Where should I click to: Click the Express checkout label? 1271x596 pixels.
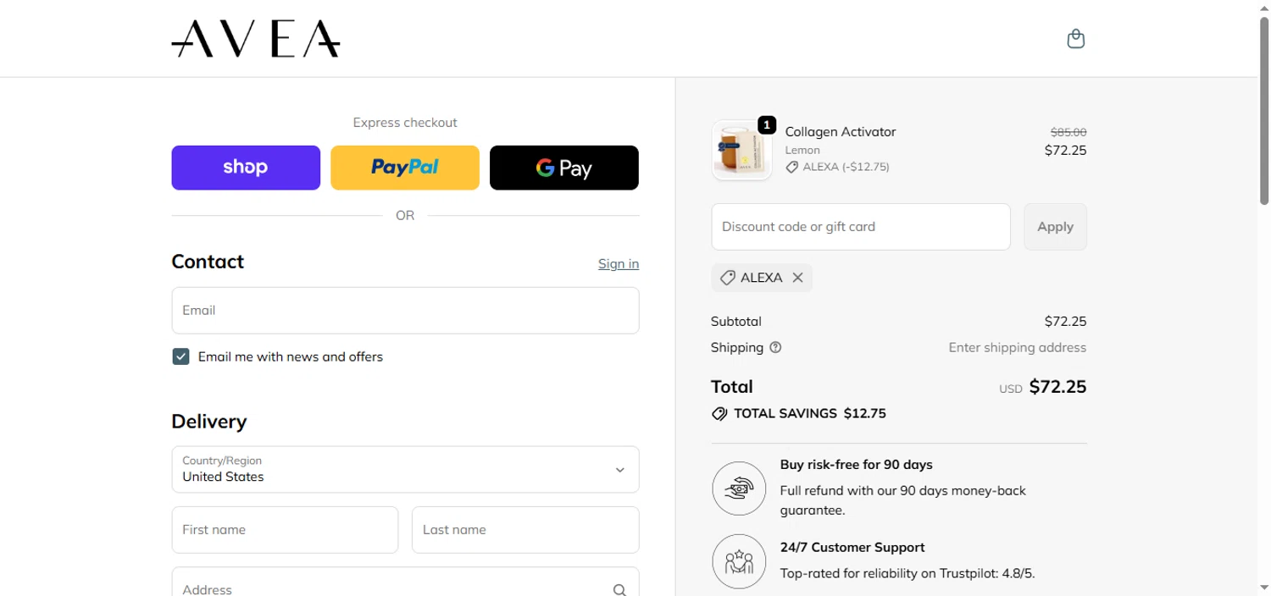coord(405,123)
